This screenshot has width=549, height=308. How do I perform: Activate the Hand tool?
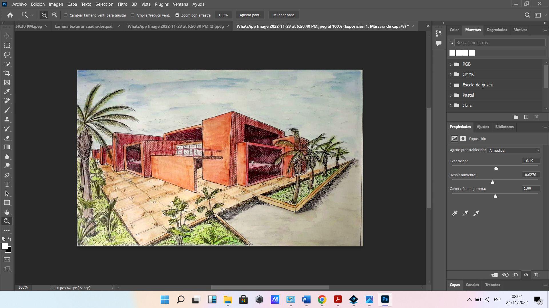click(7, 212)
